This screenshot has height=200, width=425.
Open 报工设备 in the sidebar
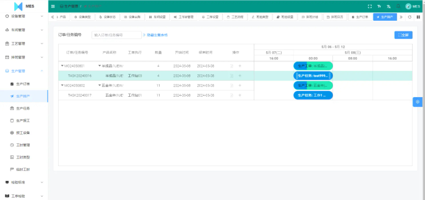tap(23, 133)
